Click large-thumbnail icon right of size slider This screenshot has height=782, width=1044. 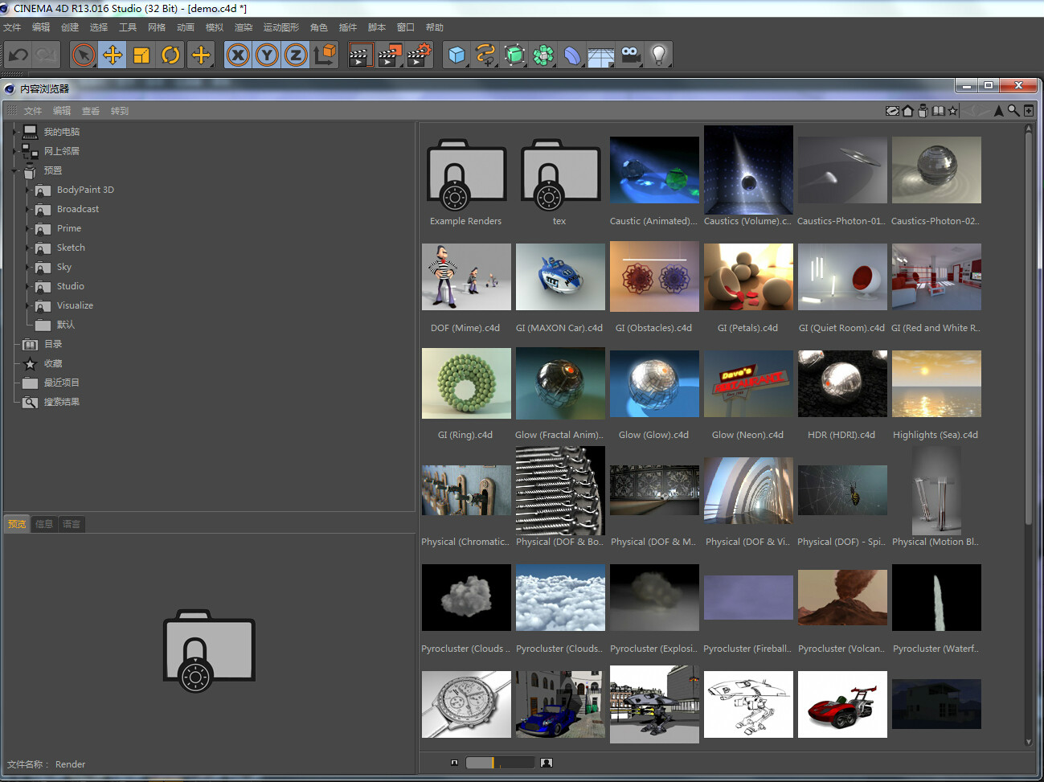pos(547,763)
